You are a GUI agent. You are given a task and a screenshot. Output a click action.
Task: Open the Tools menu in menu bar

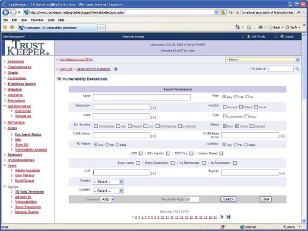51,19
